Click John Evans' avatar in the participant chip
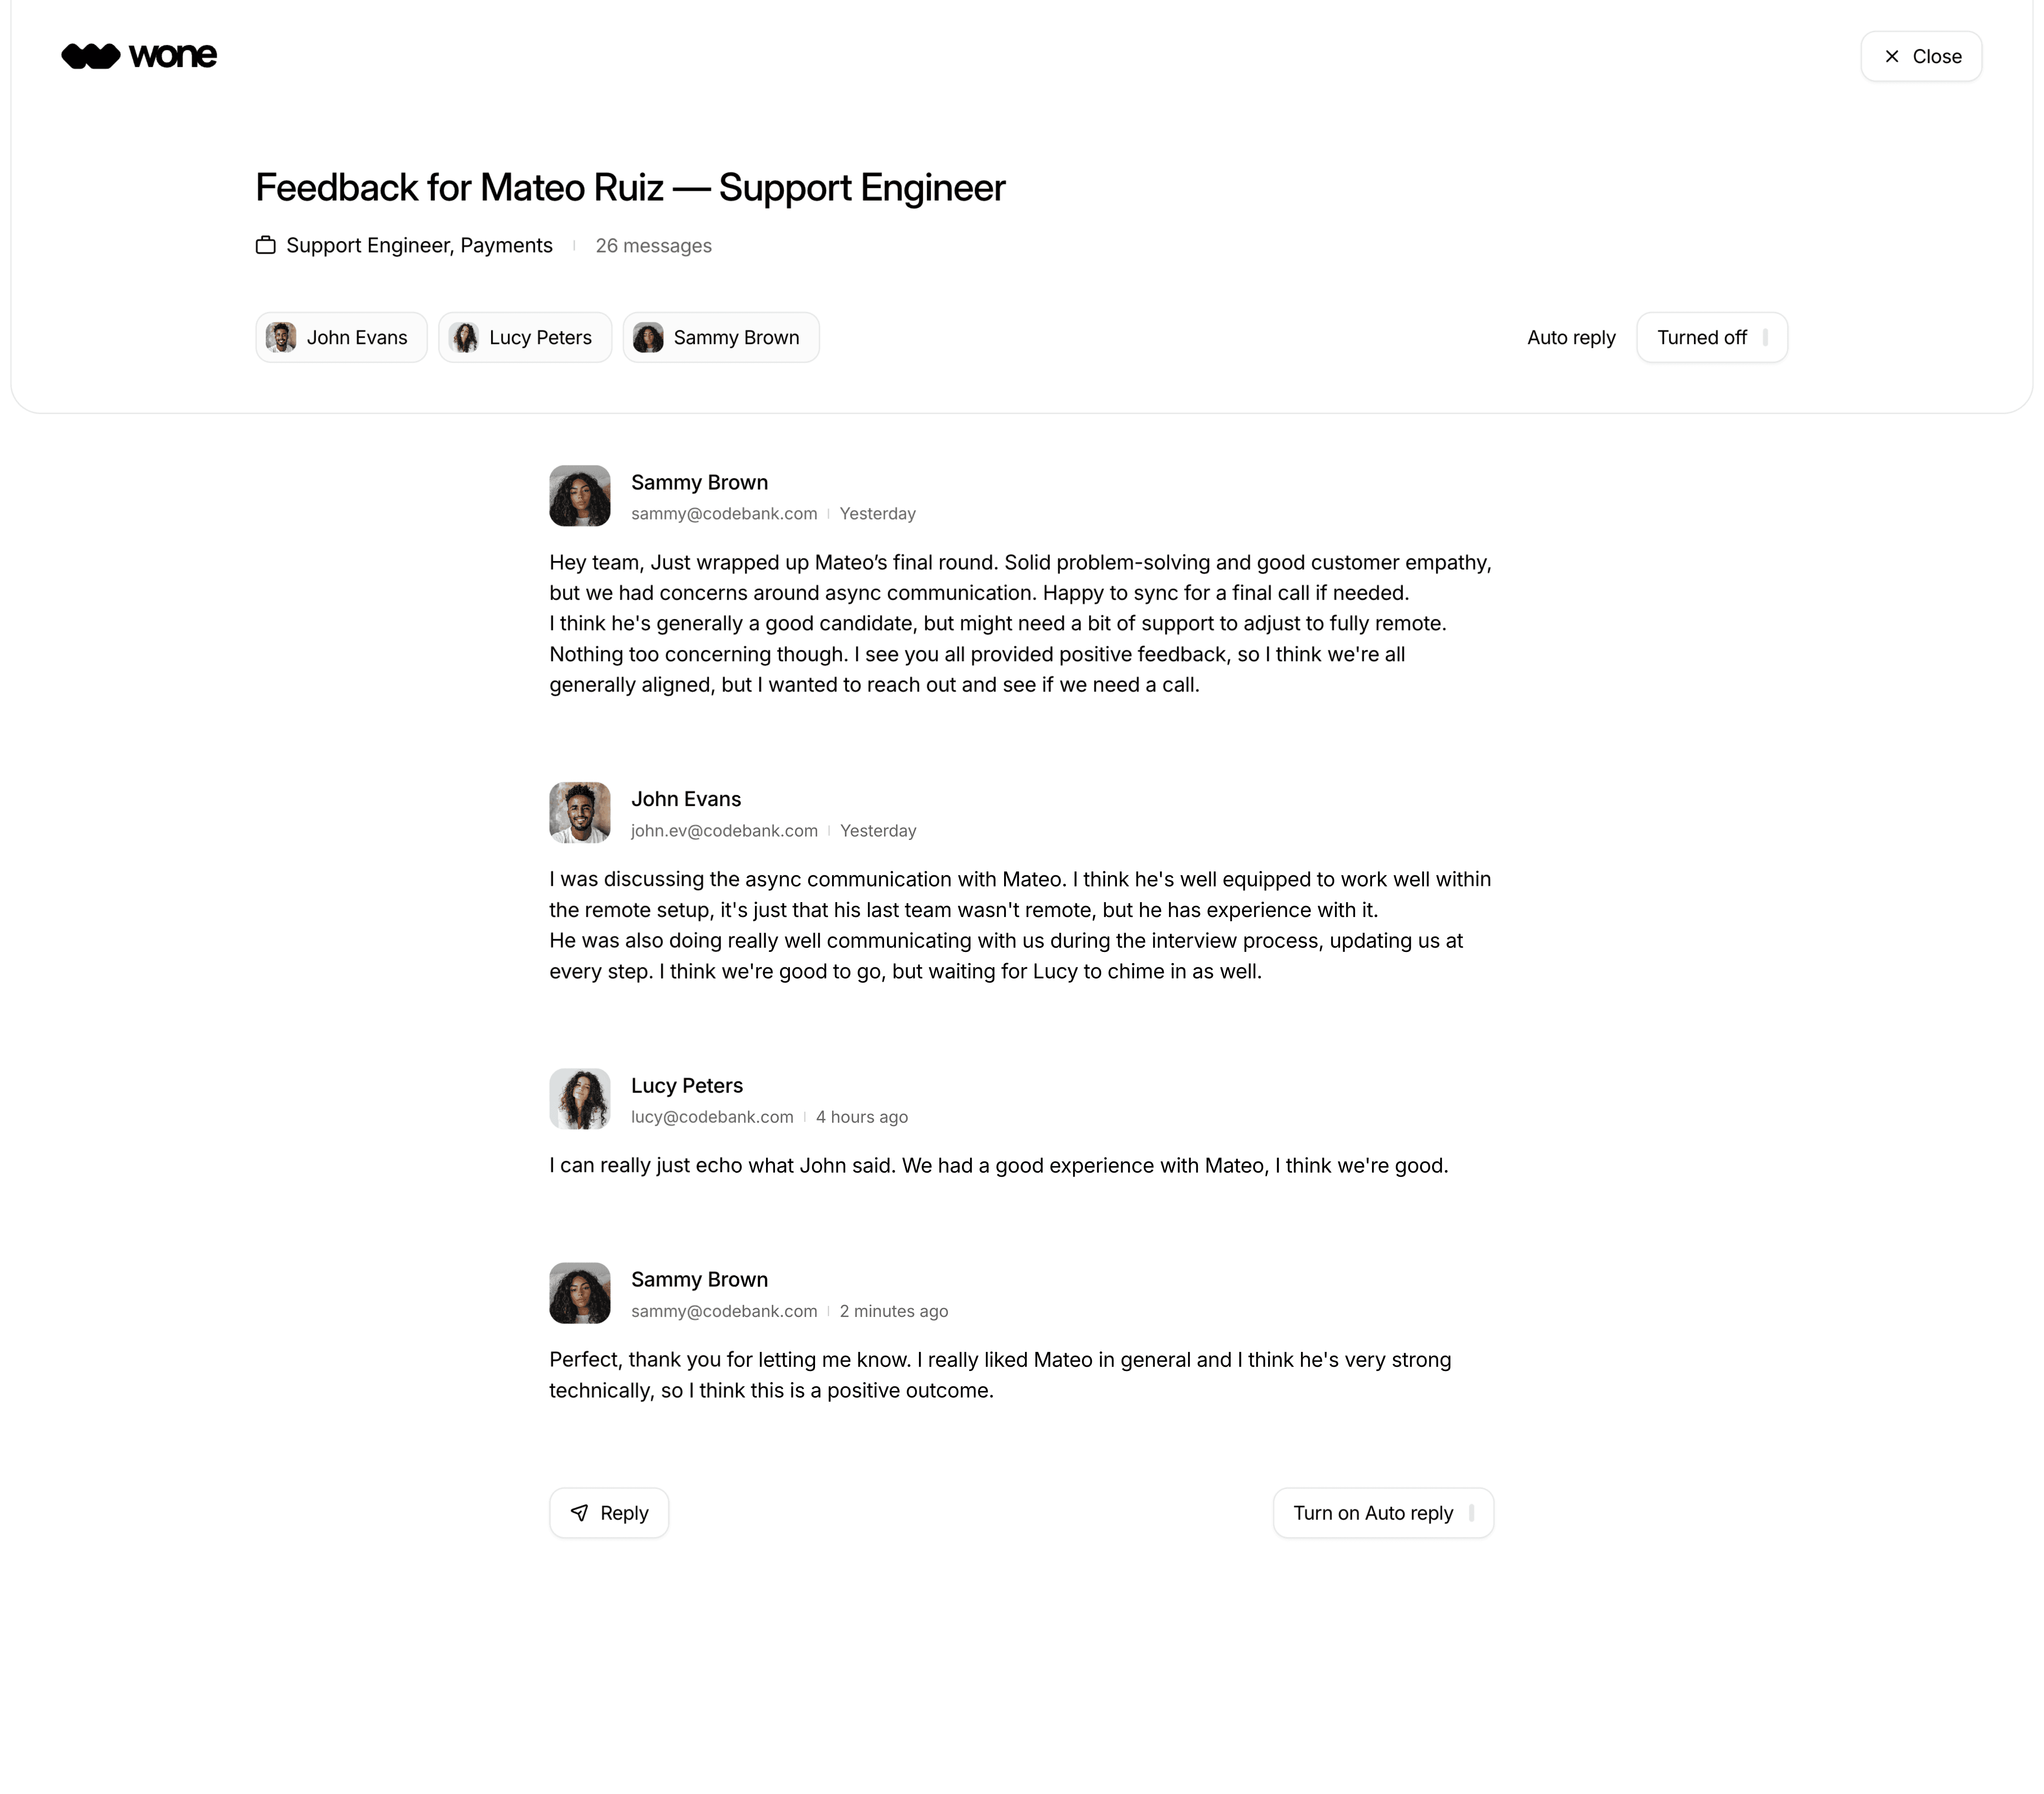 tap(281, 337)
